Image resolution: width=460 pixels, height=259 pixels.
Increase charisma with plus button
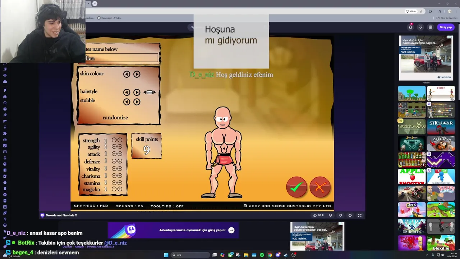[x=120, y=176]
